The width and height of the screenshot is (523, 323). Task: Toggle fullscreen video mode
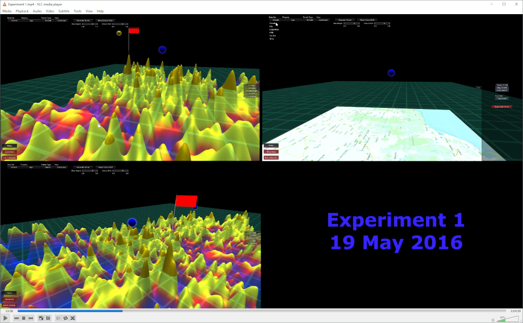(x=41, y=318)
